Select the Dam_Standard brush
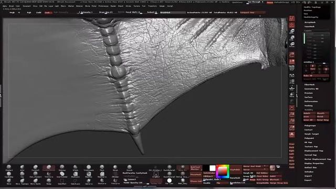Viewport: 336px width, 189px height. [35, 175]
